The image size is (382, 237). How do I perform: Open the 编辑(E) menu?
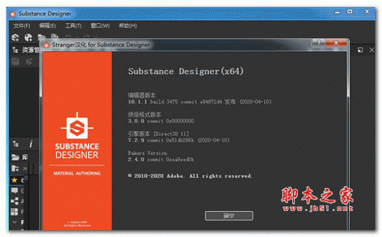point(48,25)
